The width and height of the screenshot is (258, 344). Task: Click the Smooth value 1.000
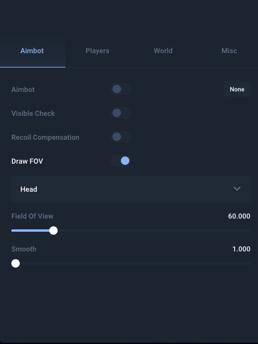coord(241,249)
